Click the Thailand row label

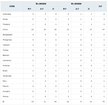(6, 24)
